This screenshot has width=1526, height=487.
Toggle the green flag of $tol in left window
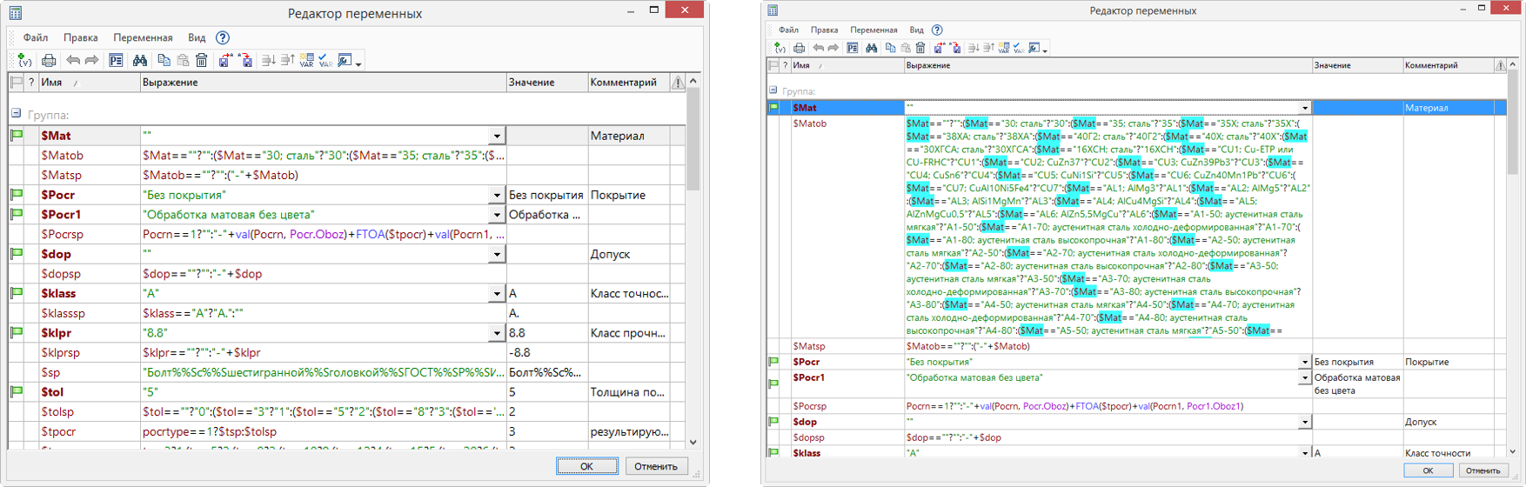pyautogui.click(x=17, y=391)
